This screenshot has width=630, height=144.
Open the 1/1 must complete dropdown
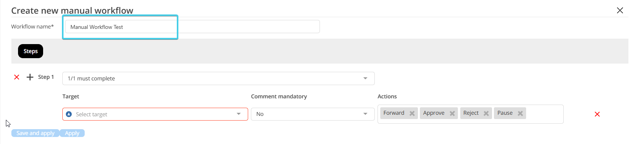pyautogui.click(x=218, y=78)
